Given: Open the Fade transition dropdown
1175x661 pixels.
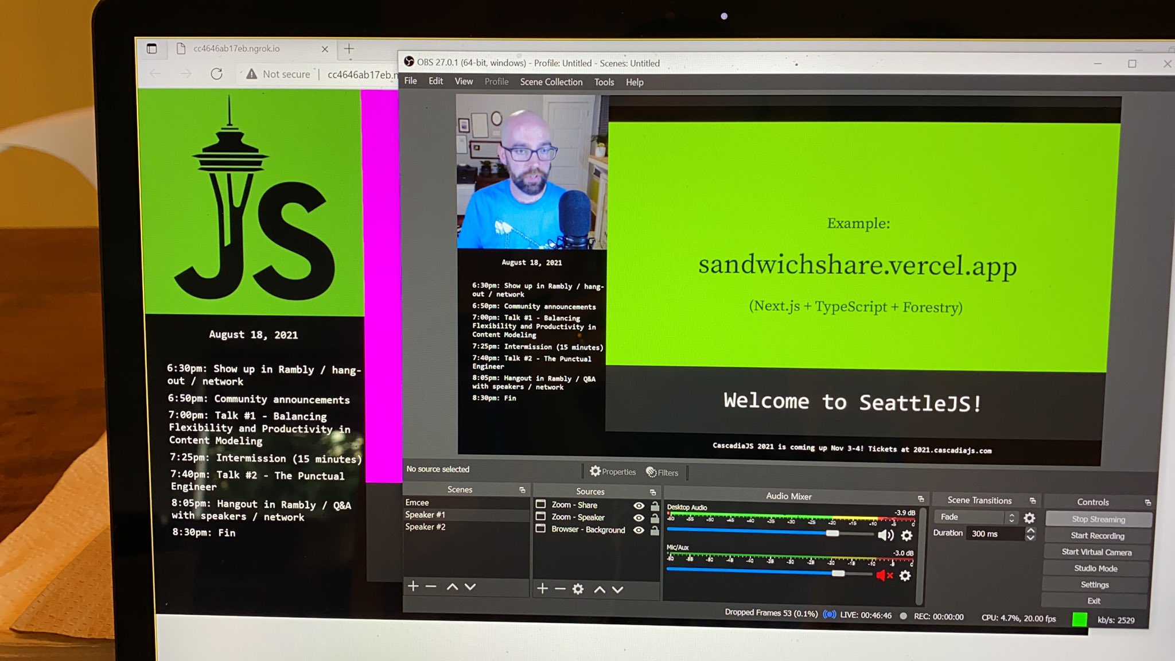Looking at the screenshot, I should (976, 517).
